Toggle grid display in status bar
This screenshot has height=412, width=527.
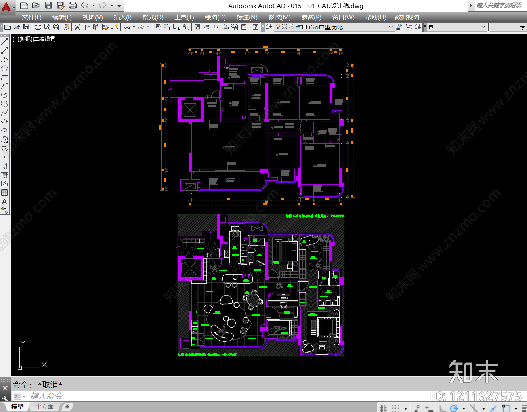tap(383, 408)
